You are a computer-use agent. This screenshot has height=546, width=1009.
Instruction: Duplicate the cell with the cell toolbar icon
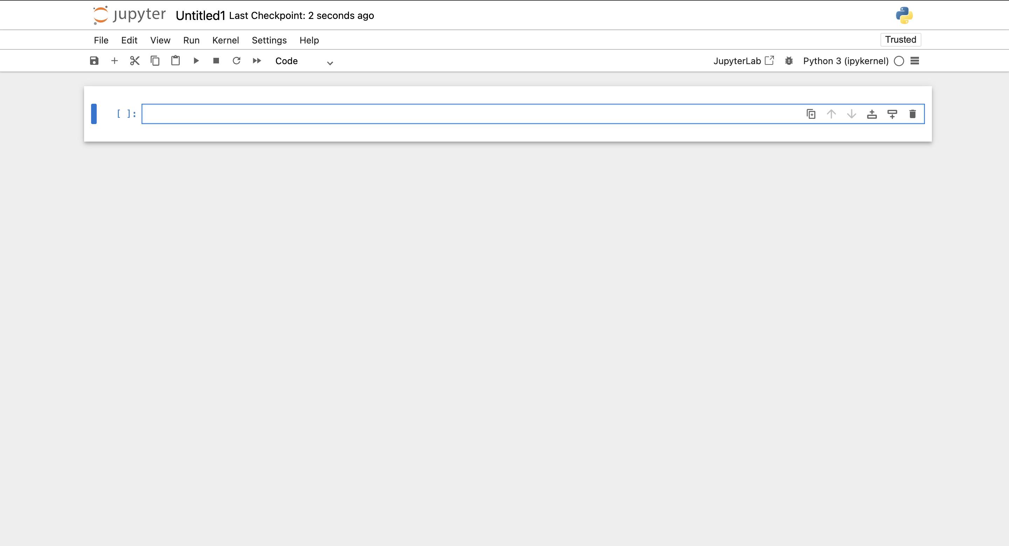tap(811, 114)
